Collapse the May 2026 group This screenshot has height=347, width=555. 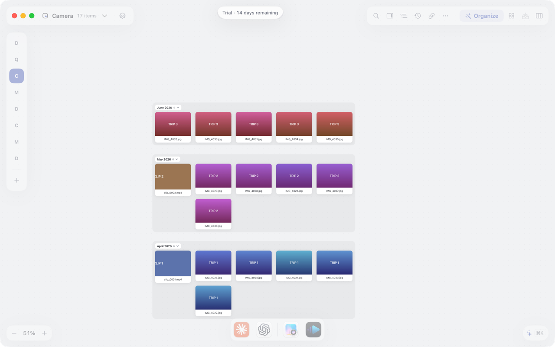[177, 159]
